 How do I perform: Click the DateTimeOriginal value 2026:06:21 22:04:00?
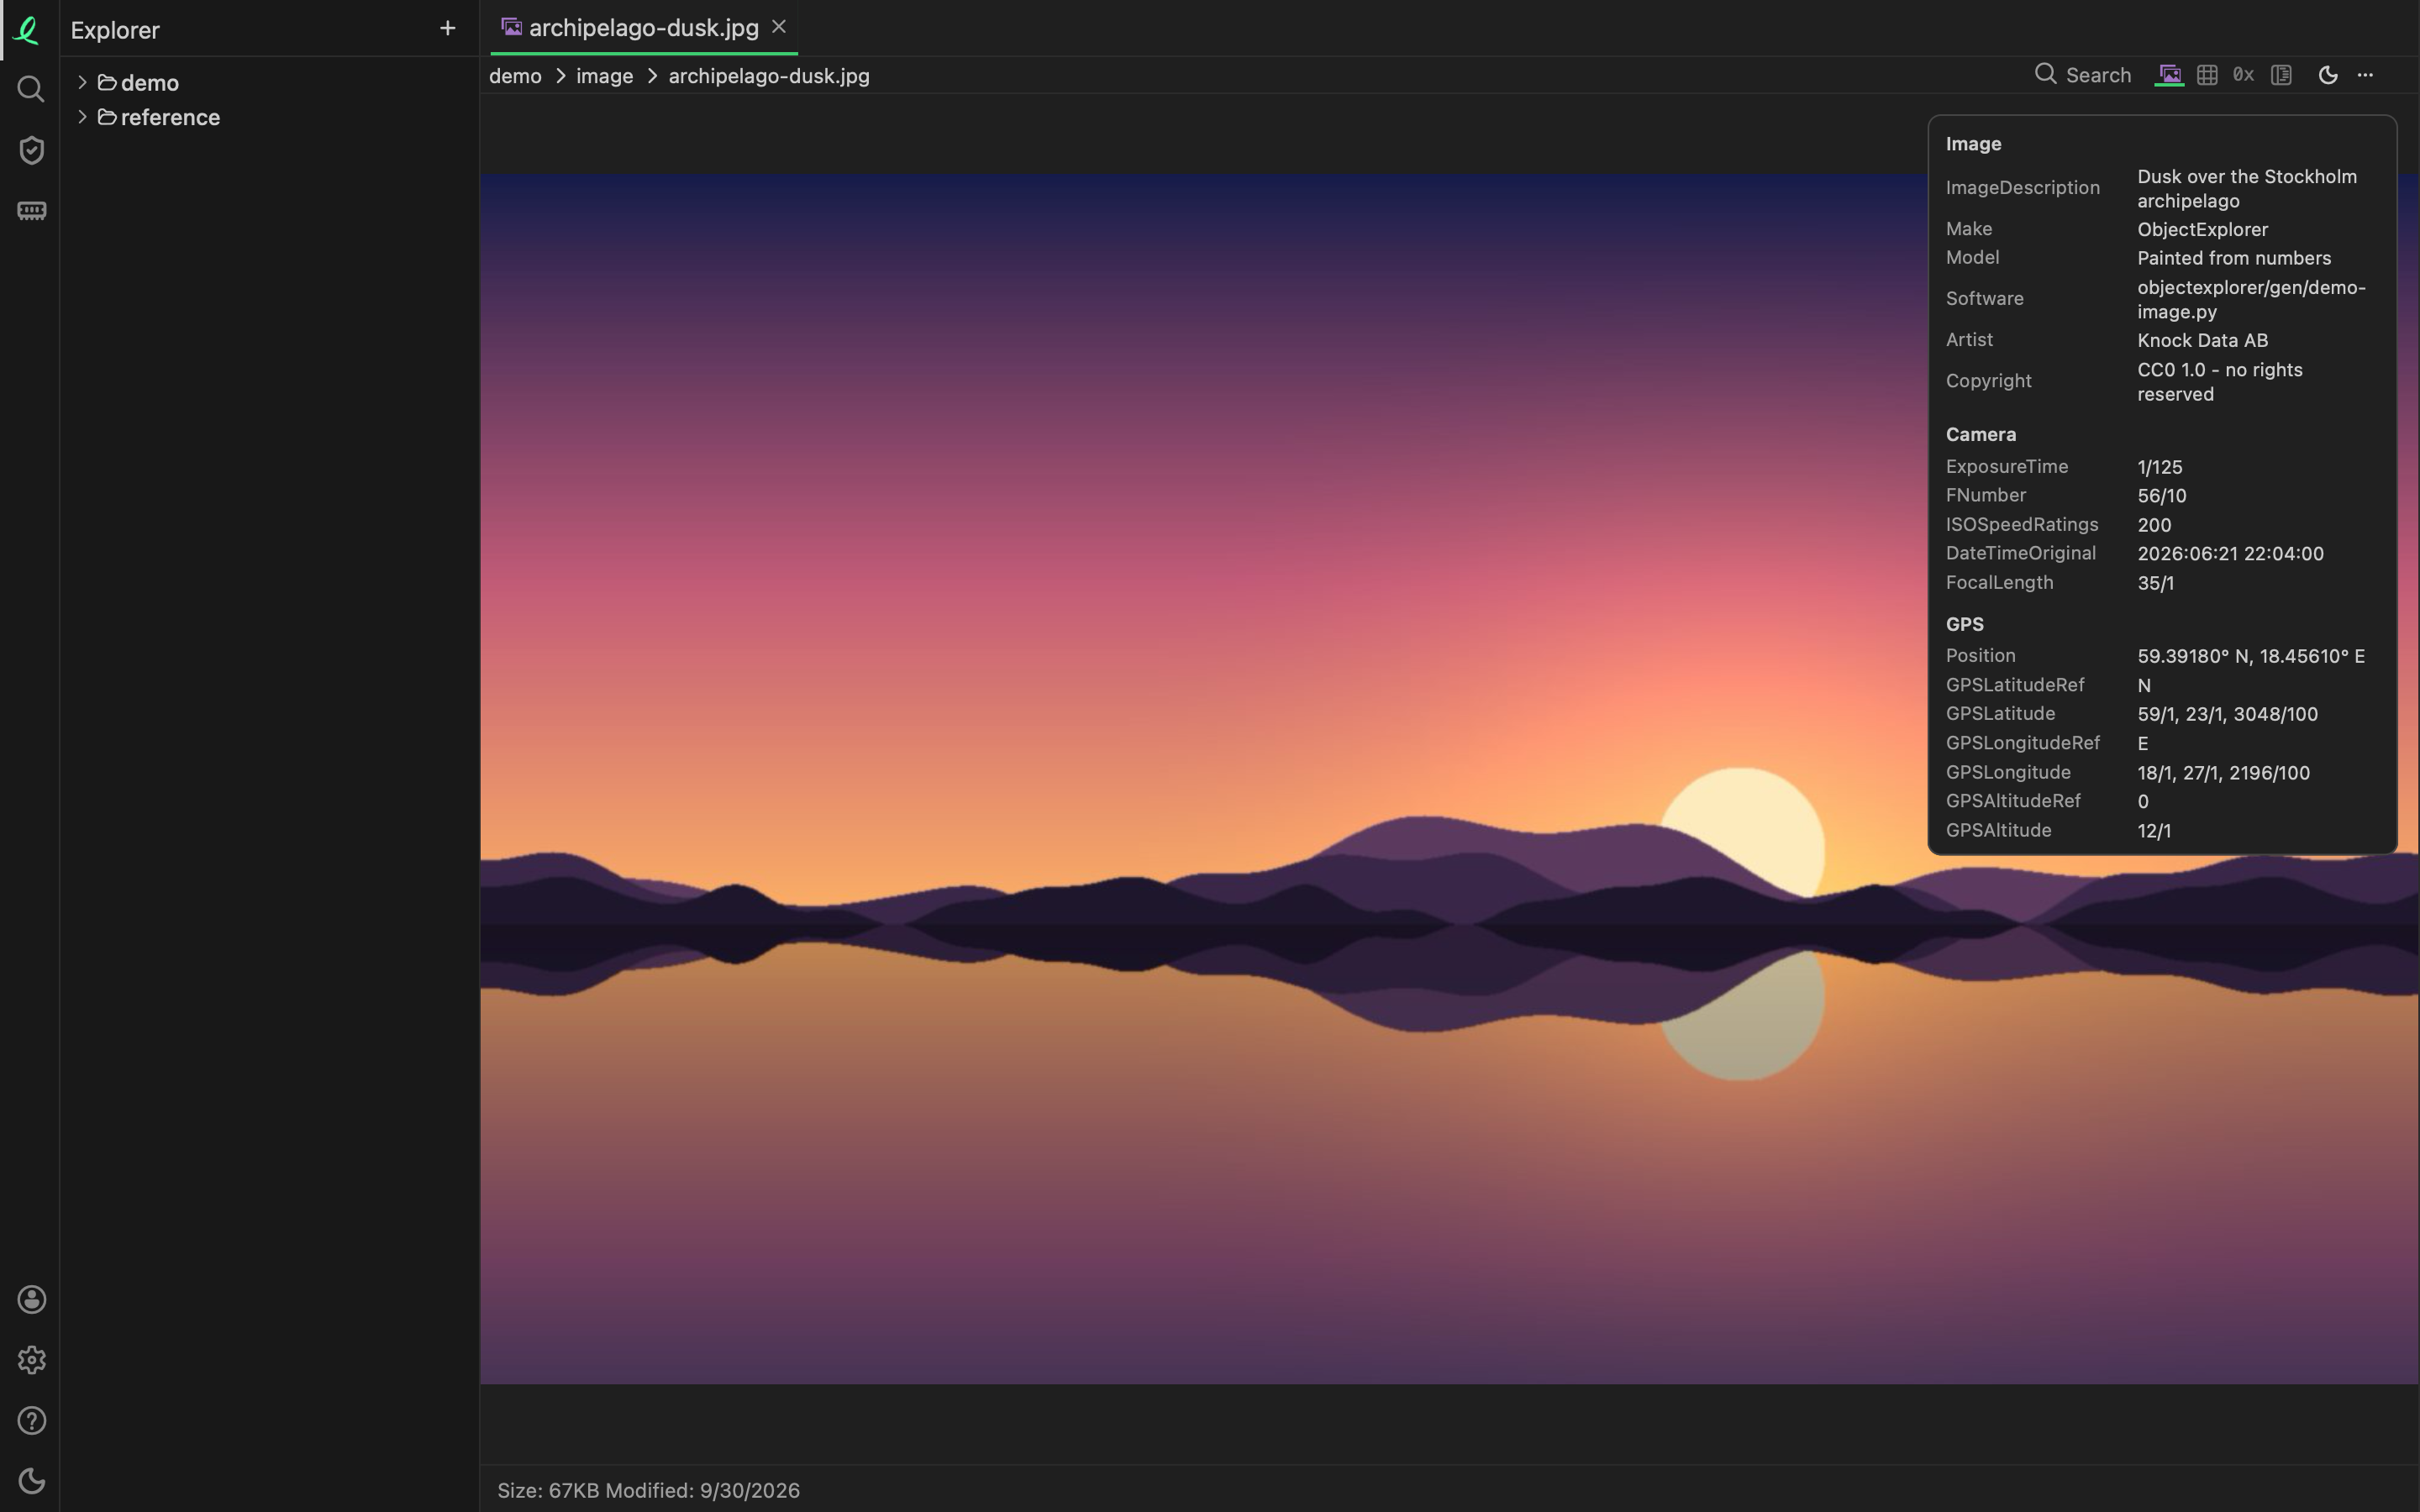[x=2230, y=553]
